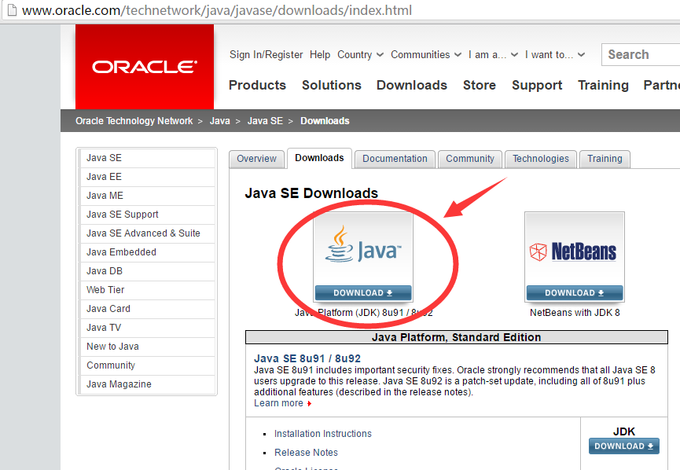
Task: Open the Technologies tab
Action: click(x=540, y=159)
